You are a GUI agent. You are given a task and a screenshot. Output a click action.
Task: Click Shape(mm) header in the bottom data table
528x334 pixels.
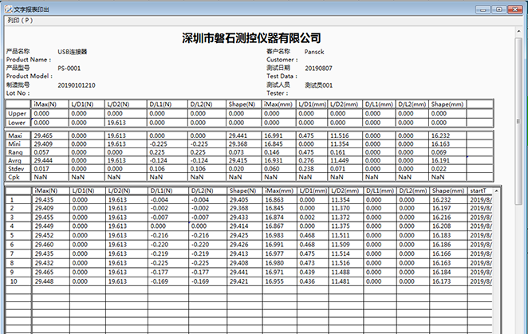[x=447, y=191]
